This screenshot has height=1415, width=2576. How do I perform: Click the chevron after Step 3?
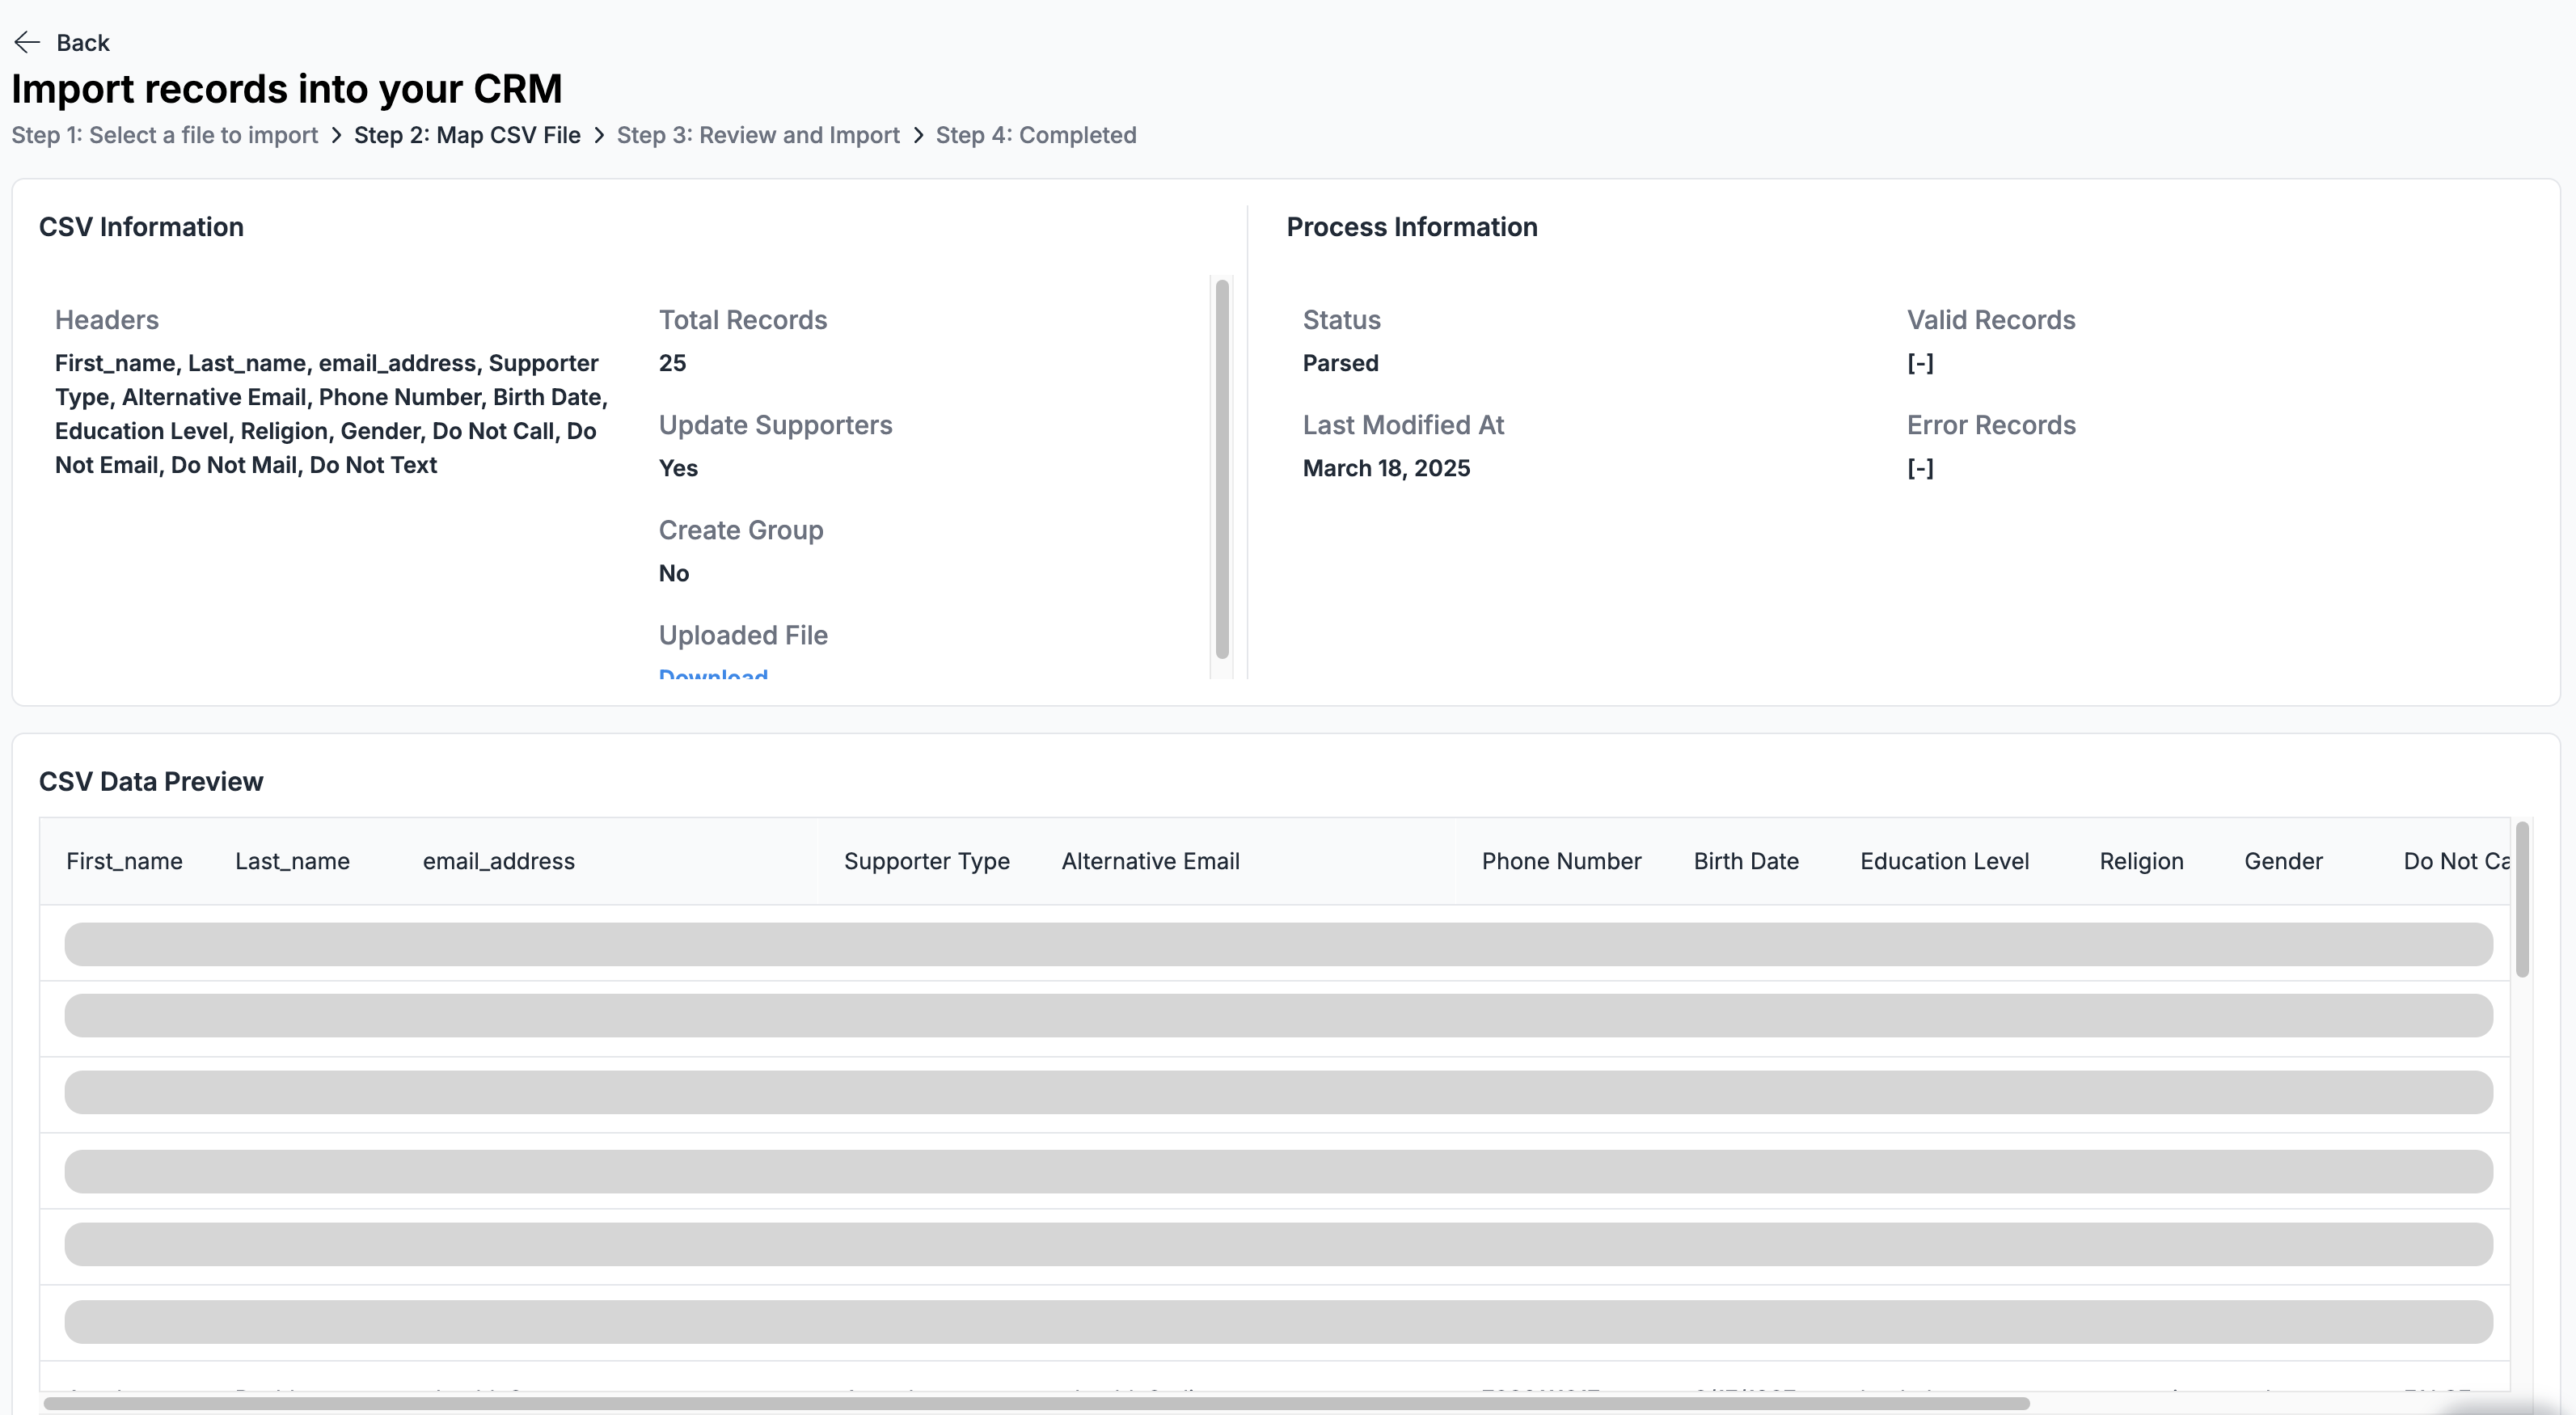pyautogui.click(x=918, y=135)
